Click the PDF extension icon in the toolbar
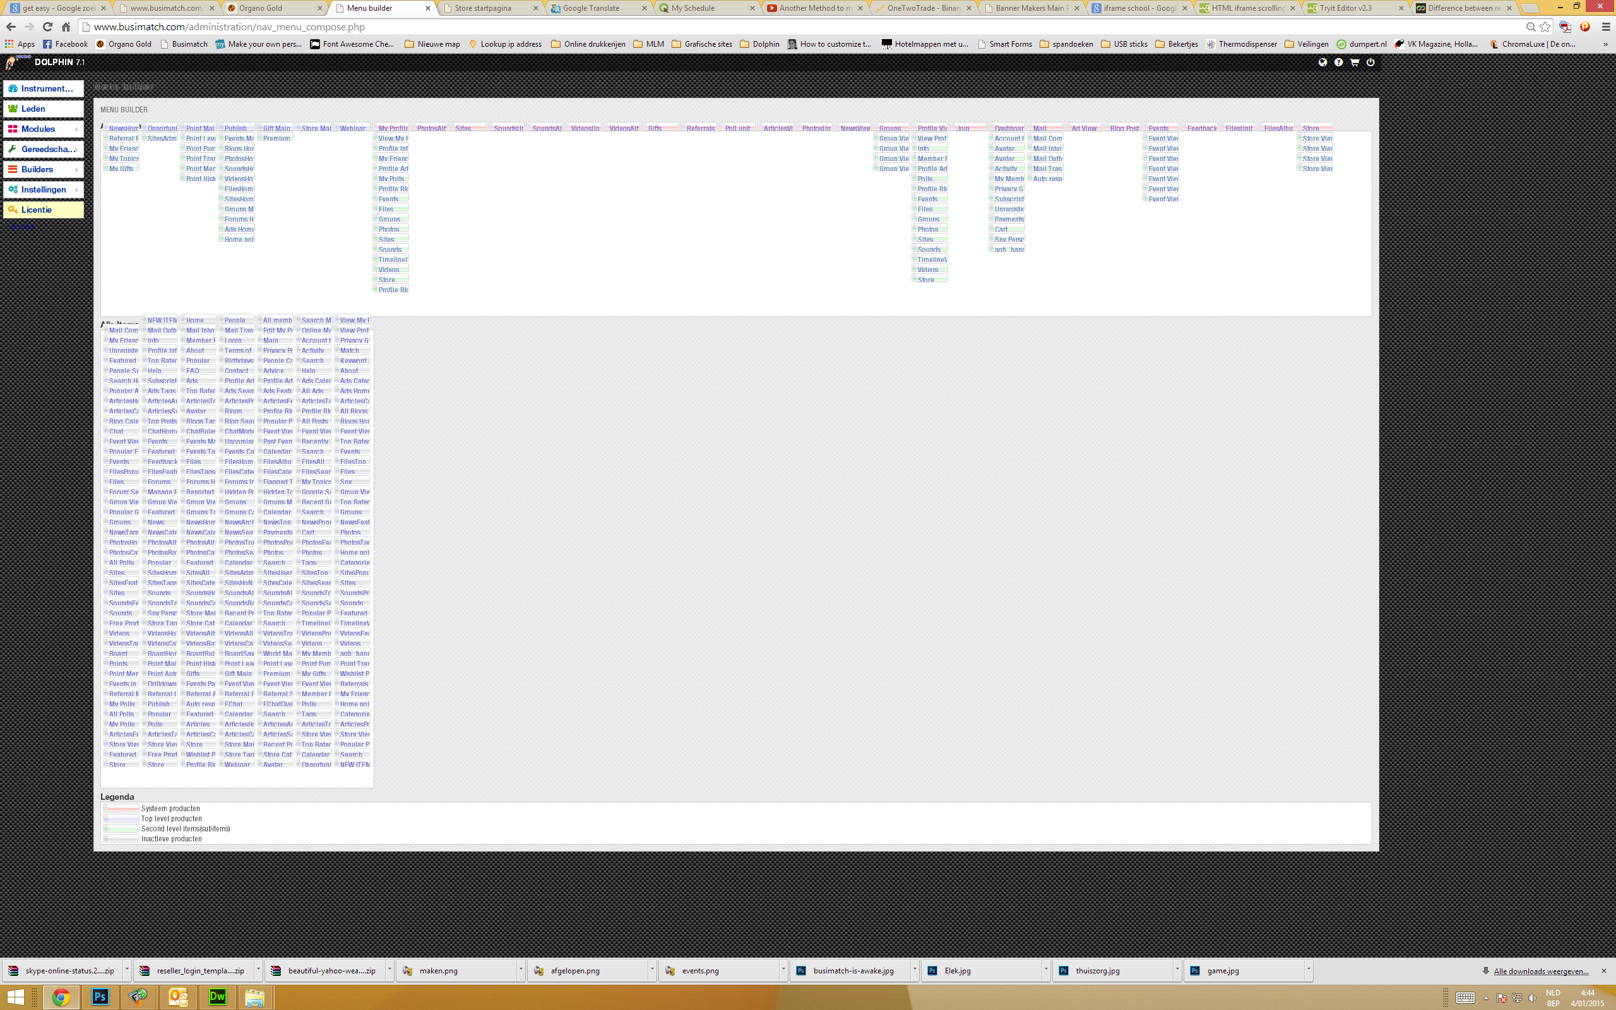Image resolution: width=1616 pixels, height=1010 pixels. (x=1565, y=27)
